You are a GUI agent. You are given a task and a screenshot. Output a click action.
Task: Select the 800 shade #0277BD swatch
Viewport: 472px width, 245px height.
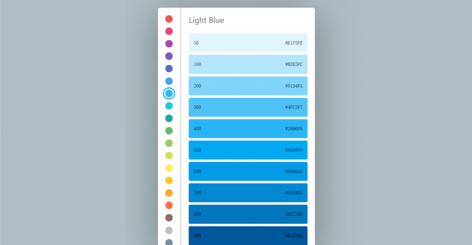tap(248, 214)
